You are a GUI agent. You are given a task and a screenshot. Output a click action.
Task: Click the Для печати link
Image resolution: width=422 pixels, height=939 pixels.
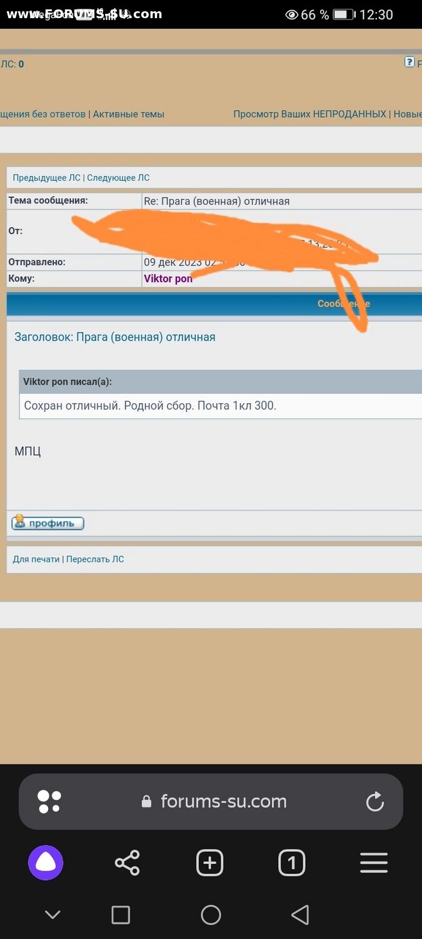pyautogui.click(x=36, y=559)
